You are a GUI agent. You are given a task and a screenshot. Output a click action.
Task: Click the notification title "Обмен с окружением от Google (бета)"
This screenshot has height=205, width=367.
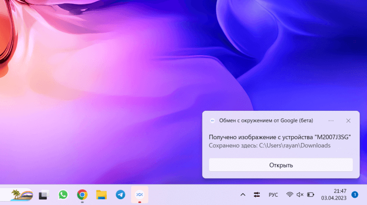pos(266,121)
